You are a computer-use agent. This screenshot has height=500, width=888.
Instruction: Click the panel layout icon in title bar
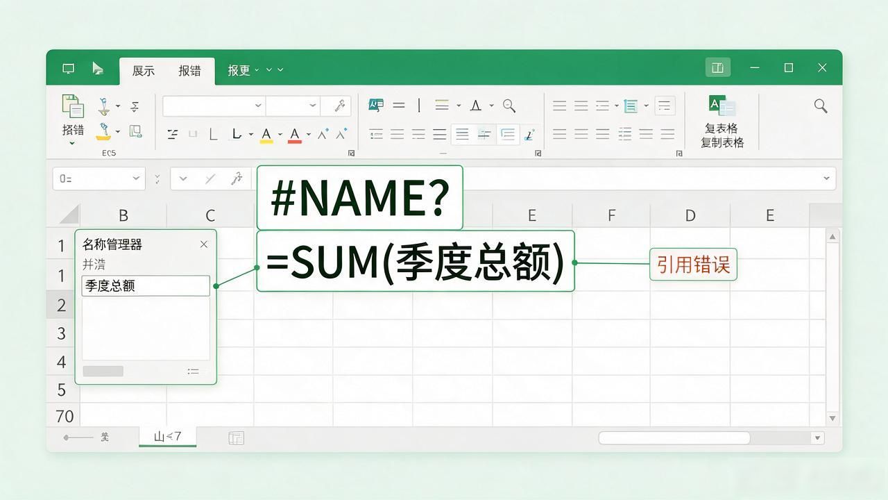pyautogui.click(x=718, y=67)
